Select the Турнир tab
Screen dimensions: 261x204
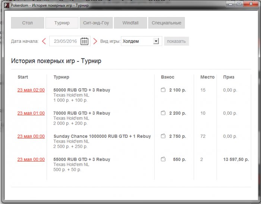coord(62,23)
